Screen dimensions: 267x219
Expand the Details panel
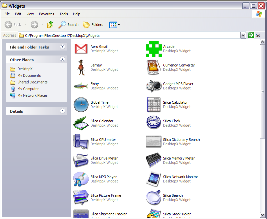(63, 111)
